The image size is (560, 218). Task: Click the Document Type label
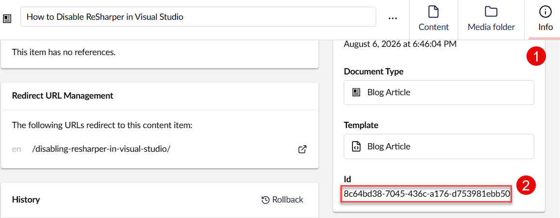[x=373, y=72]
